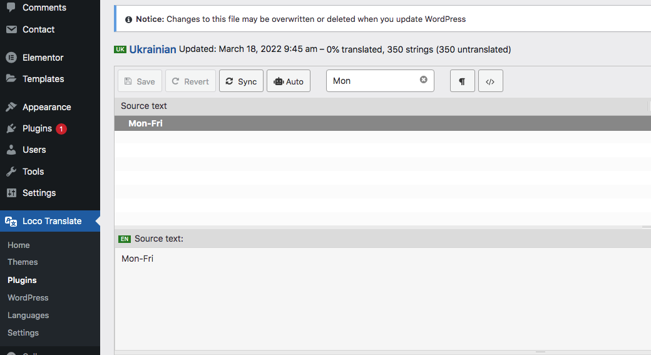Image resolution: width=651 pixels, height=355 pixels.
Task: Click the Users person icon
Action: coord(11,150)
